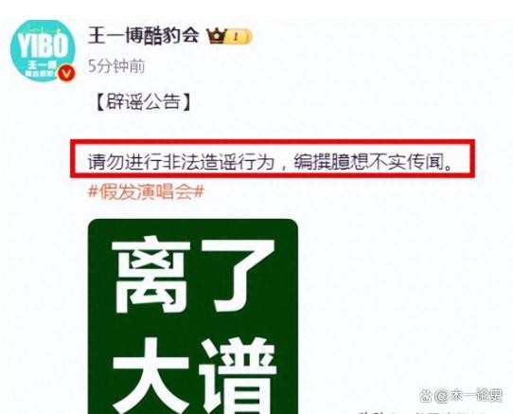Click the 王一博 label inside the avatar
This screenshot has width=513, height=414.
(43, 64)
